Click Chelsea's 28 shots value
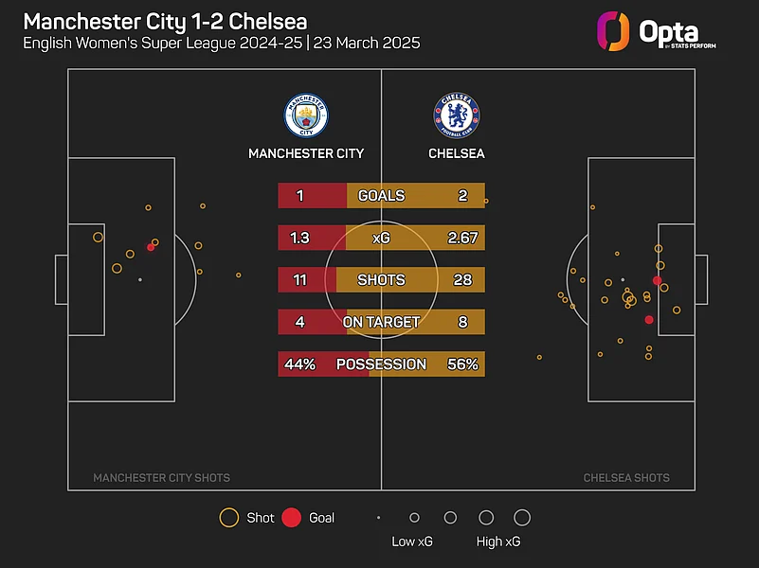This screenshot has width=759, height=568. pyautogui.click(x=462, y=280)
